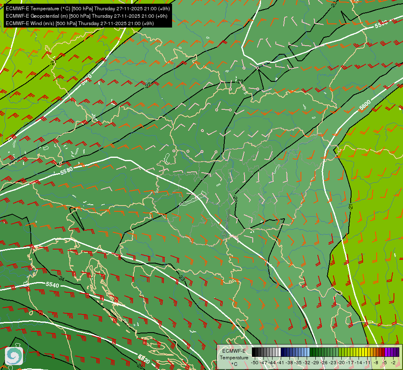This screenshot has height=370, width=403.
Task: Click the -38 label on the temperature colorbar
Action: [x=289, y=363]
